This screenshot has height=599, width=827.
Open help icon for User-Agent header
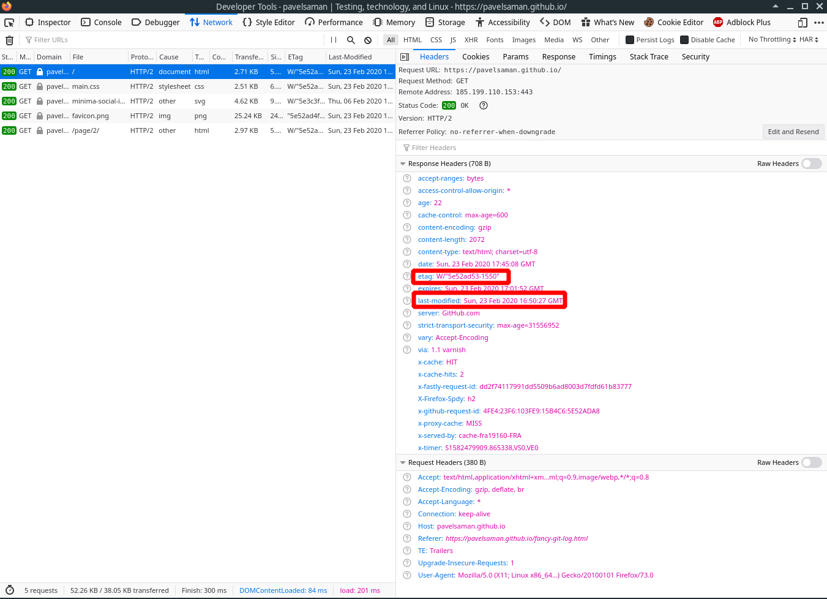[407, 575]
